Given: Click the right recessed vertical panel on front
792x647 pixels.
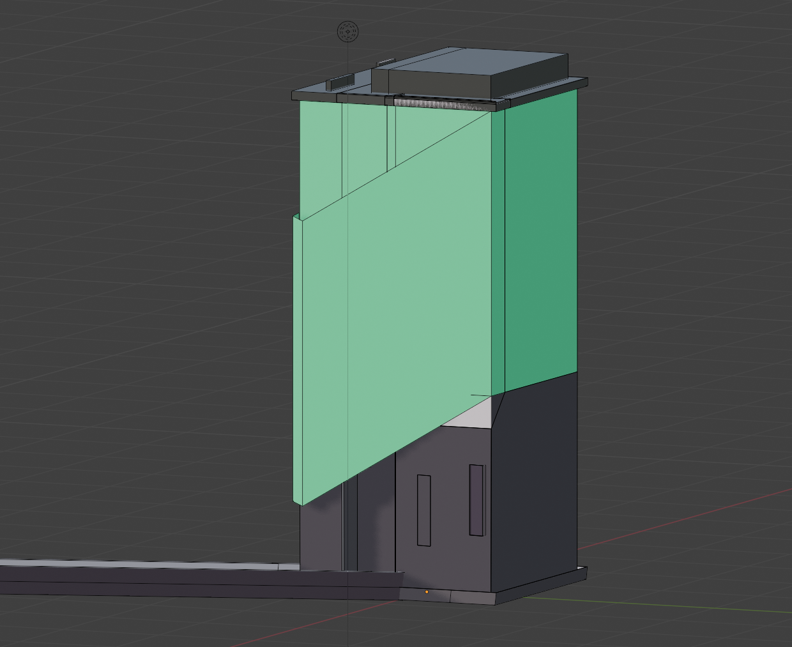Looking at the screenshot, I should coord(476,500).
